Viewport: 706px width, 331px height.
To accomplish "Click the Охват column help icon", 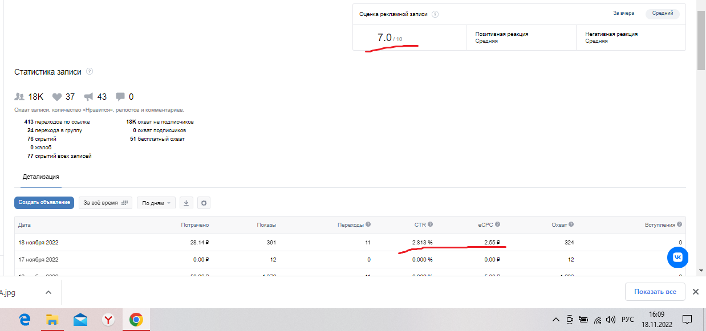I will click(x=571, y=225).
